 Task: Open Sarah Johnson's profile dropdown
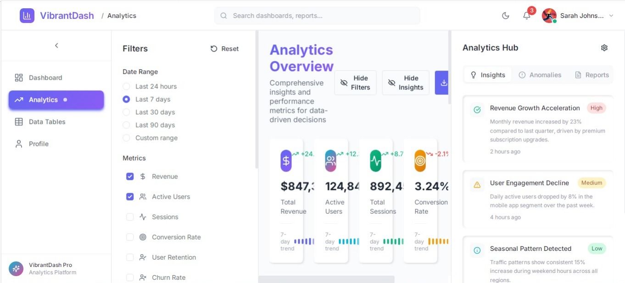[578, 16]
